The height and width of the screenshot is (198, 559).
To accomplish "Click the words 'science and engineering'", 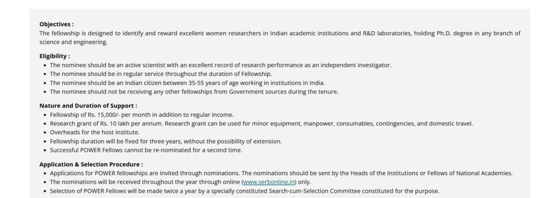I will click(74, 42).
